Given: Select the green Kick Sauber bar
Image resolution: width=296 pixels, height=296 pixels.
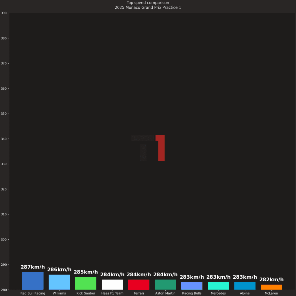Looking at the screenshot, I should click(86, 283).
